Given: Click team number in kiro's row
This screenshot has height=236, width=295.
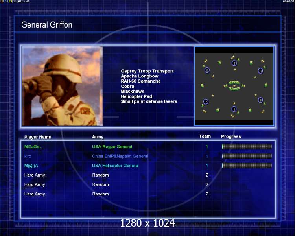Looking at the screenshot, I should pyautogui.click(x=207, y=156).
